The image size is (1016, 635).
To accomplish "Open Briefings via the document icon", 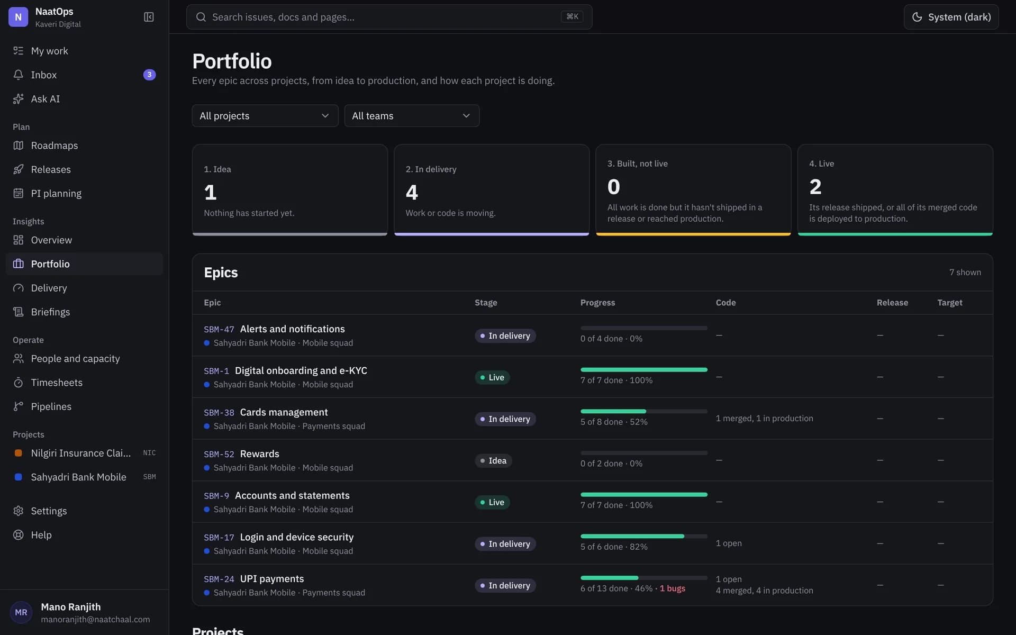I will click(x=18, y=312).
